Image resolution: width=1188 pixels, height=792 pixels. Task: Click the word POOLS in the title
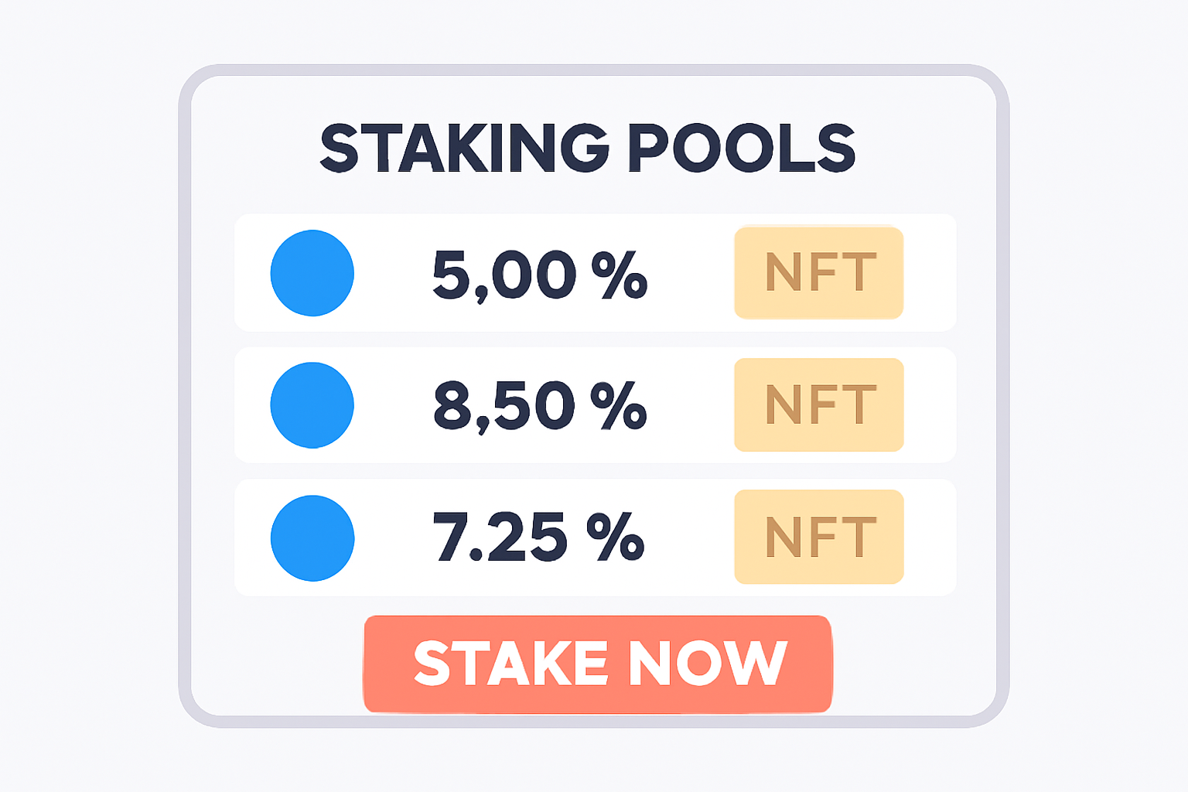pyautogui.click(x=742, y=148)
